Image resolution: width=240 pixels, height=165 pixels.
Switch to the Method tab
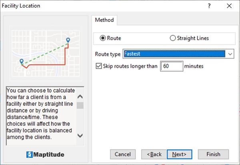(104, 20)
